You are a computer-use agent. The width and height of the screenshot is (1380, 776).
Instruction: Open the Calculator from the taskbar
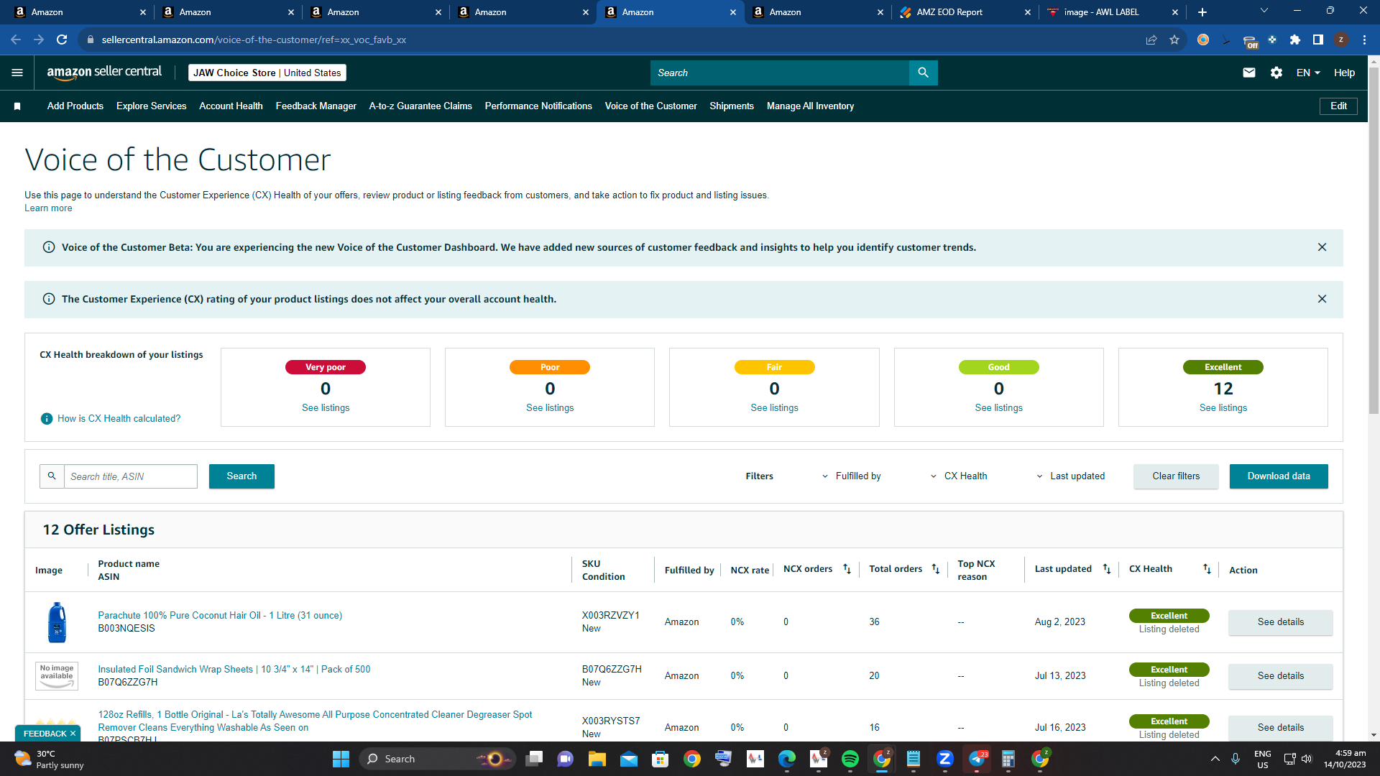point(1008,759)
